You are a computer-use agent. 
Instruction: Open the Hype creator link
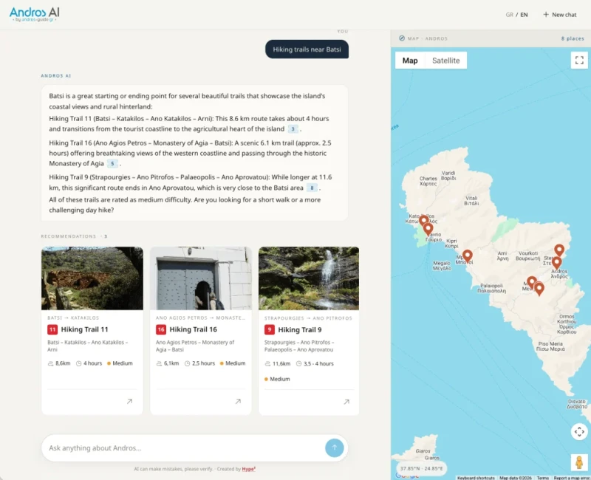pyautogui.click(x=248, y=469)
